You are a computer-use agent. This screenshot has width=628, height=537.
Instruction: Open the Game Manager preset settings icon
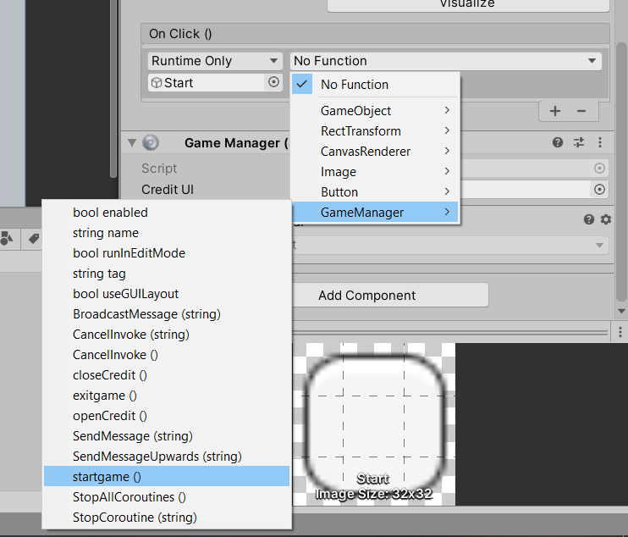[x=579, y=143]
